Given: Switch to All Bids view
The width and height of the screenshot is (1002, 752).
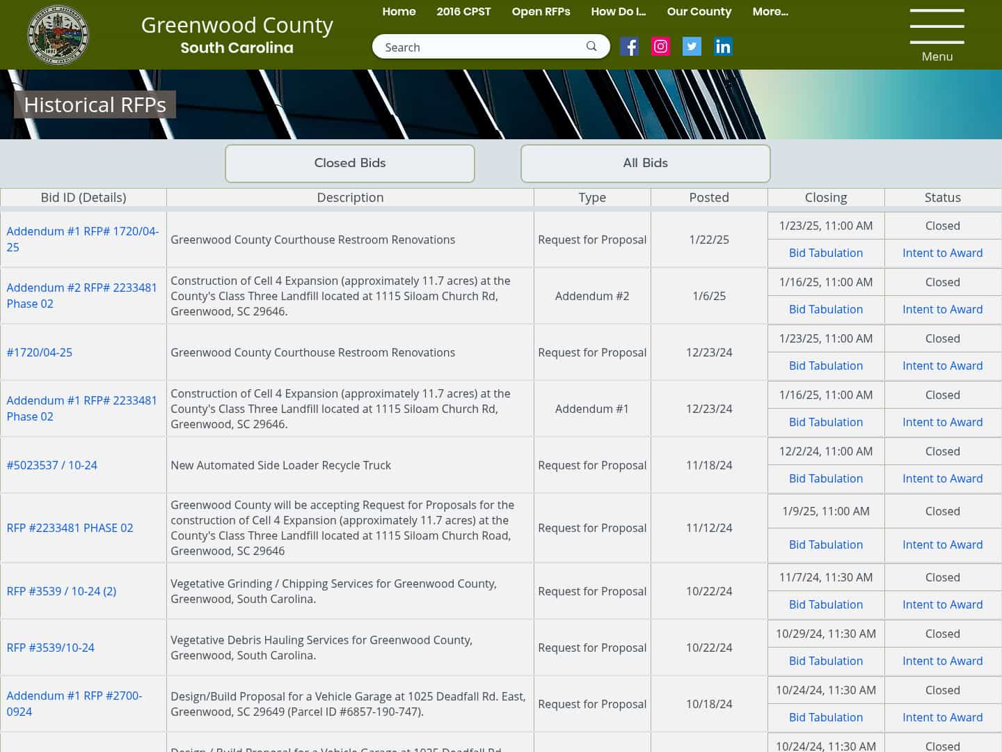Looking at the screenshot, I should [645, 163].
